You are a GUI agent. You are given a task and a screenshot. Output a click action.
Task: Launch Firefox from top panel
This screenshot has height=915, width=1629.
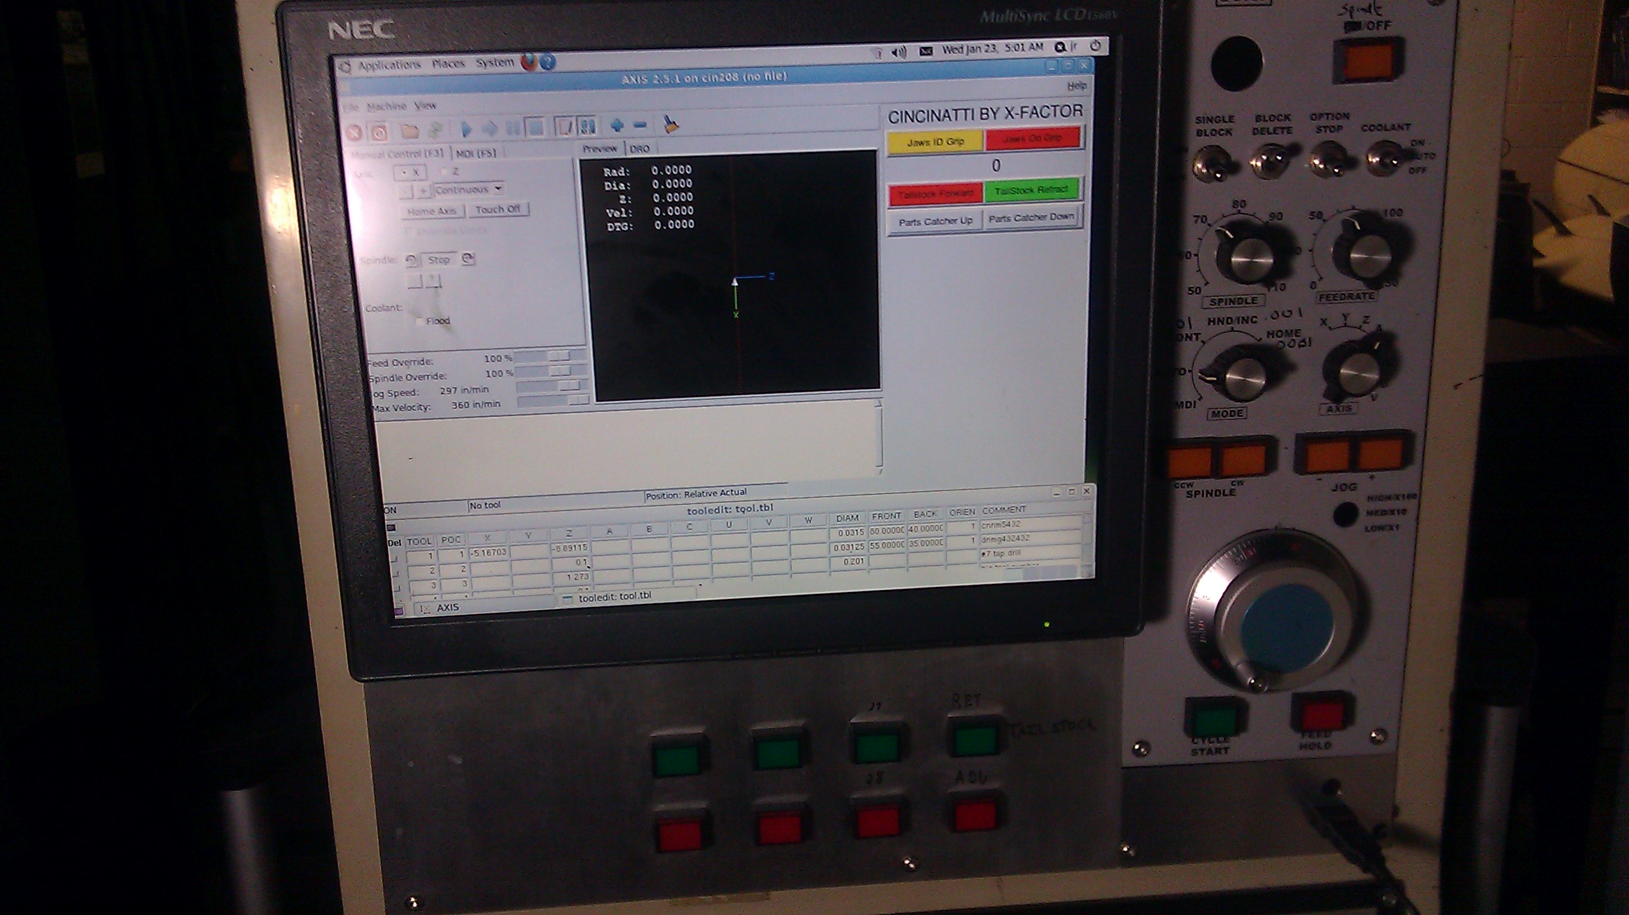tap(529, 62)
